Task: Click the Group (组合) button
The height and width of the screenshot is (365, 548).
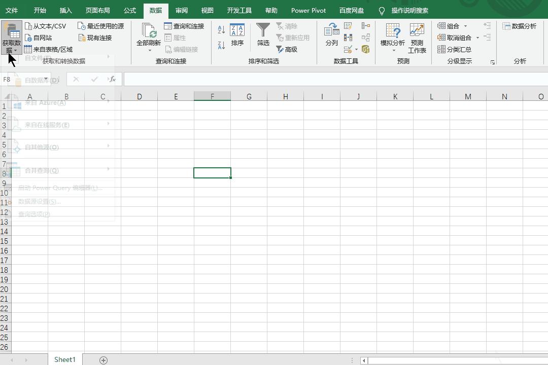Action: [449, 26]
